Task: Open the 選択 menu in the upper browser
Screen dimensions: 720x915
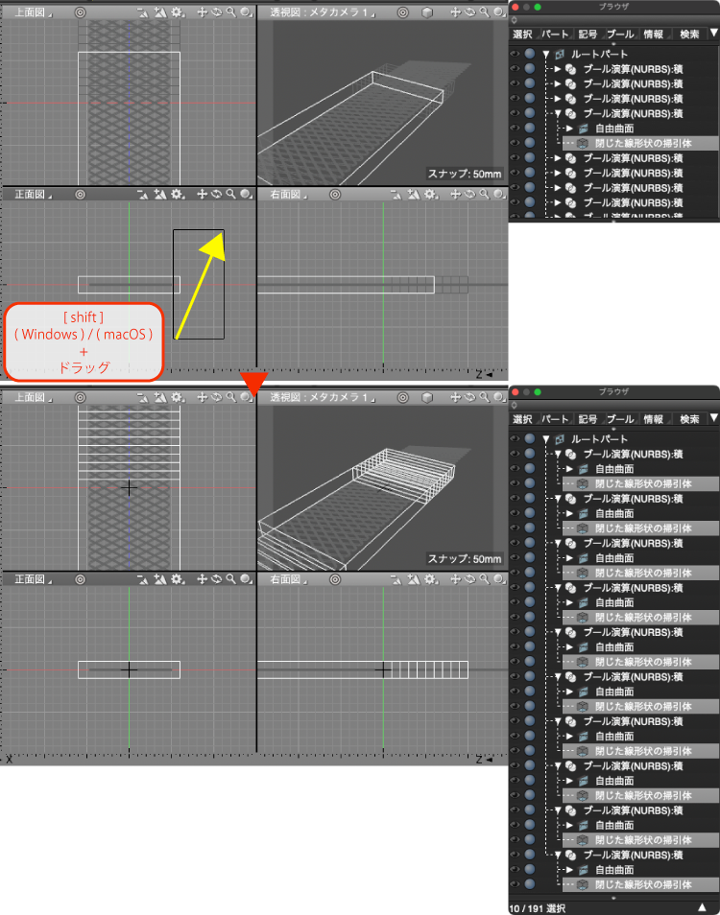Action: [522, 35]
